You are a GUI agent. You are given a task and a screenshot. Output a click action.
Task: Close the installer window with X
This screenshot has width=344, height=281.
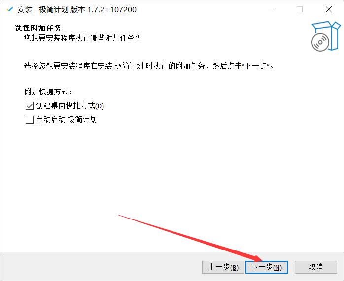328,9
